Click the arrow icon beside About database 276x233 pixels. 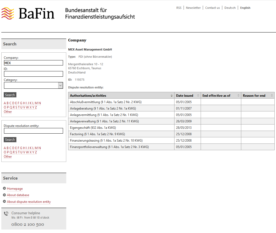click(4, 195)
